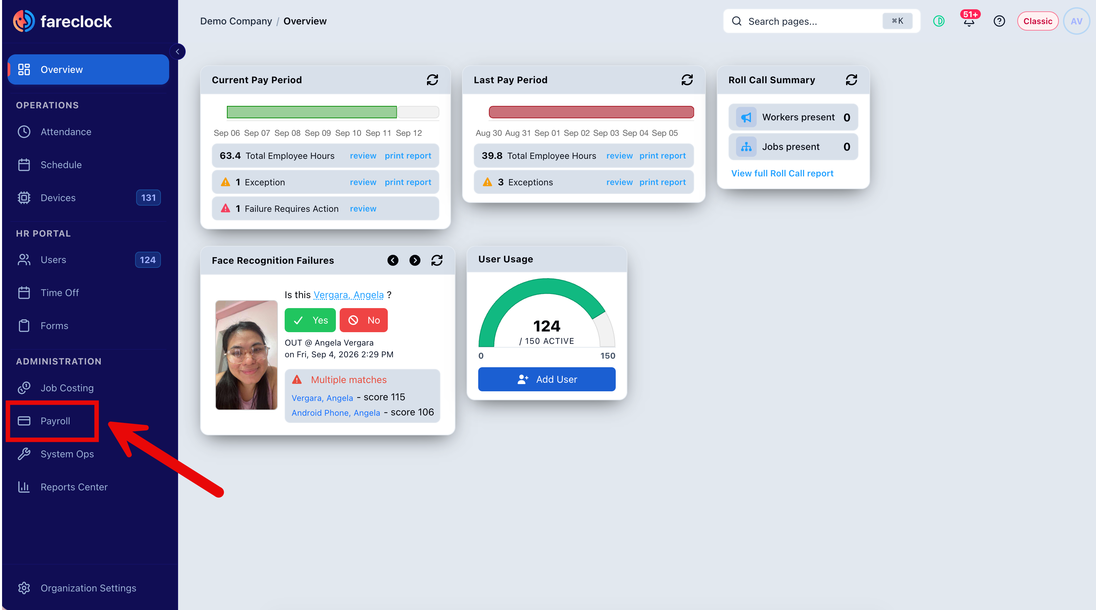Open View full Roll Call report
Image resolution: width=1096 pixels, height=610 pixels.
[x=782, y=173]
